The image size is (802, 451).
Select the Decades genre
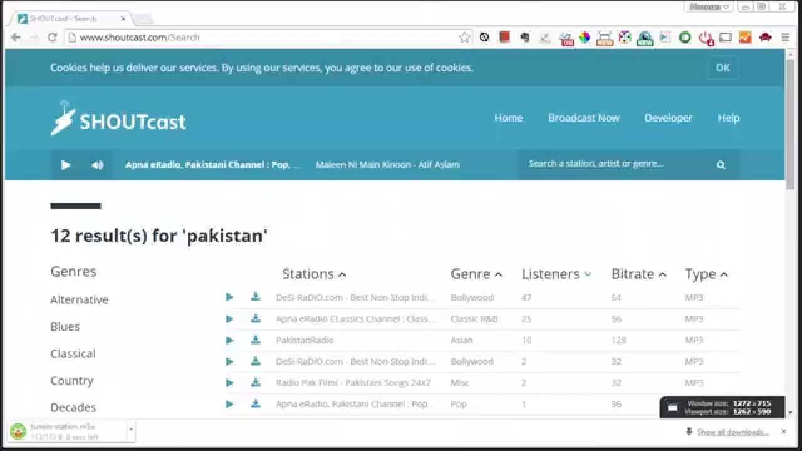(x=73, y=408)
